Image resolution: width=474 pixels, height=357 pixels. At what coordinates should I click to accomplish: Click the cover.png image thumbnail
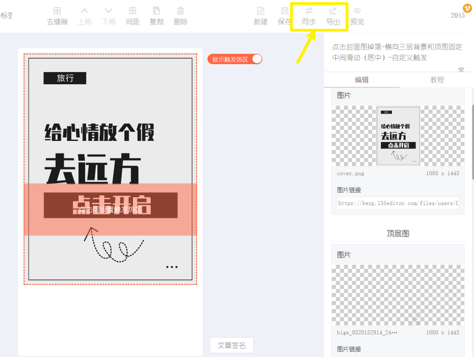(398, 136)
